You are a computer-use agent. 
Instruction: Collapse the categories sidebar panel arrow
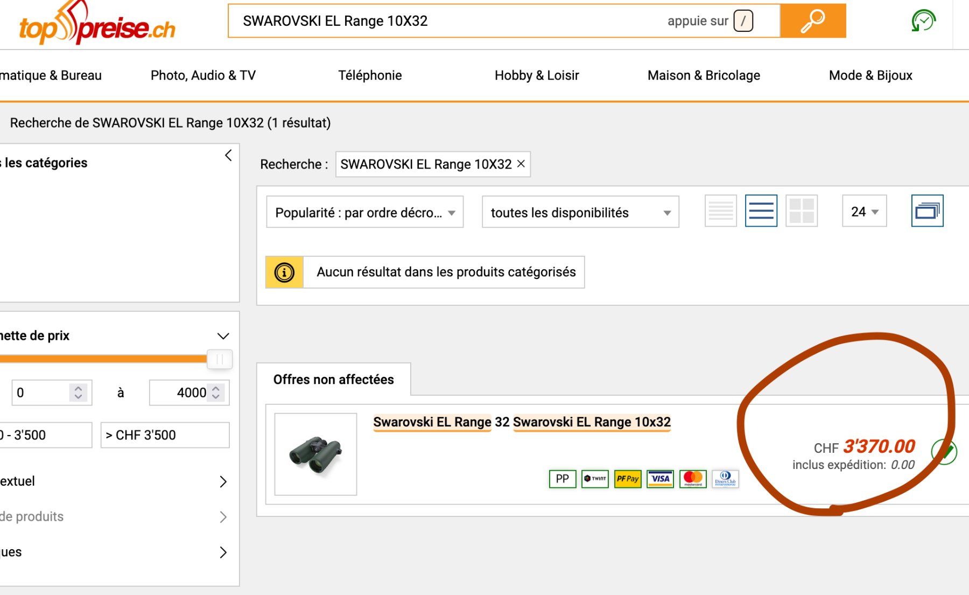point(228,156)
